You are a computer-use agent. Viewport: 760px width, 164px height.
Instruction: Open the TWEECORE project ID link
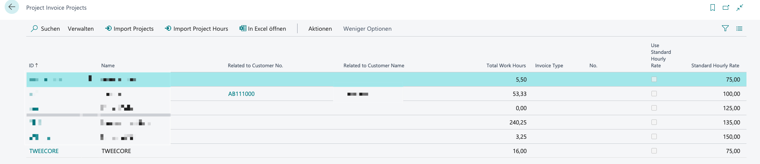pyautogui.click(x=44, y=151)
